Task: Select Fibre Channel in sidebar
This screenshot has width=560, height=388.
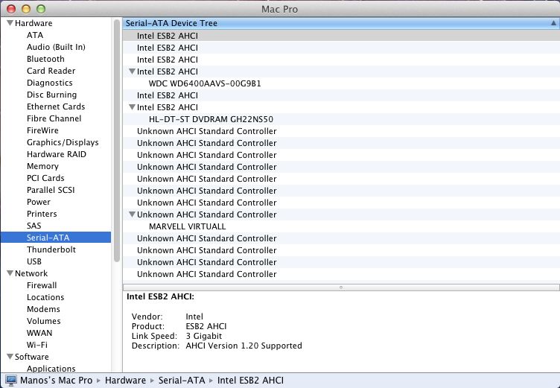Action: tap(54, 118)
